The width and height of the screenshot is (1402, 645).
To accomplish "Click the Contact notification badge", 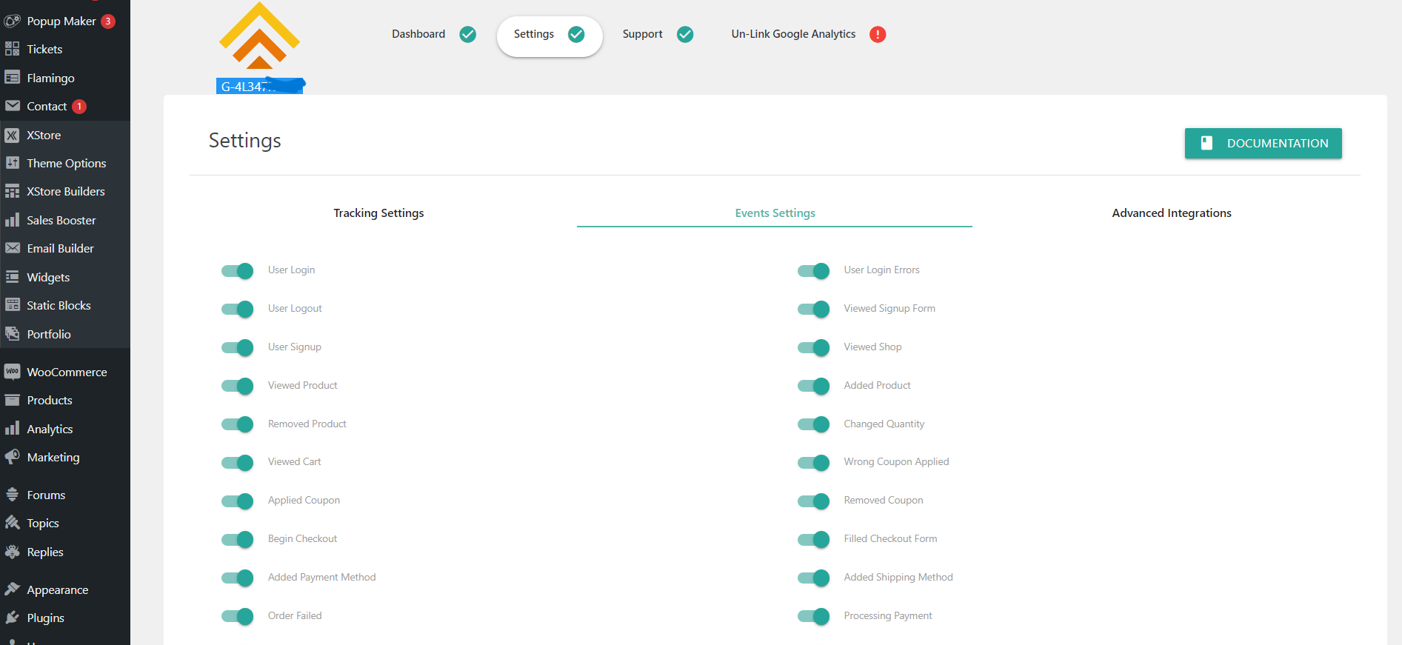I will pos(79,107).
